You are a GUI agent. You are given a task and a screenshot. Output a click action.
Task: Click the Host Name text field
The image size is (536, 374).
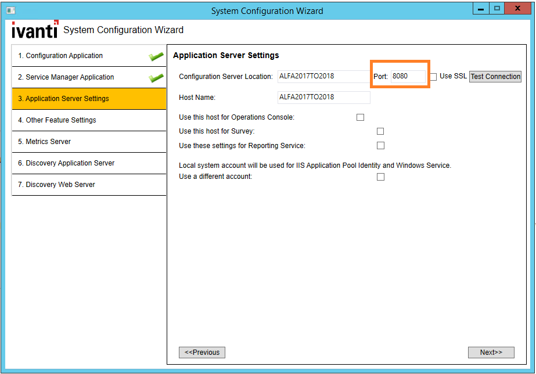pos(323,97)
